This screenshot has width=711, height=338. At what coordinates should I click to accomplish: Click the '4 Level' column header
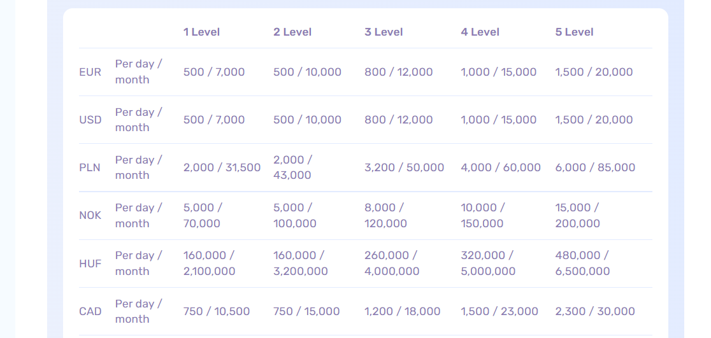480,32
